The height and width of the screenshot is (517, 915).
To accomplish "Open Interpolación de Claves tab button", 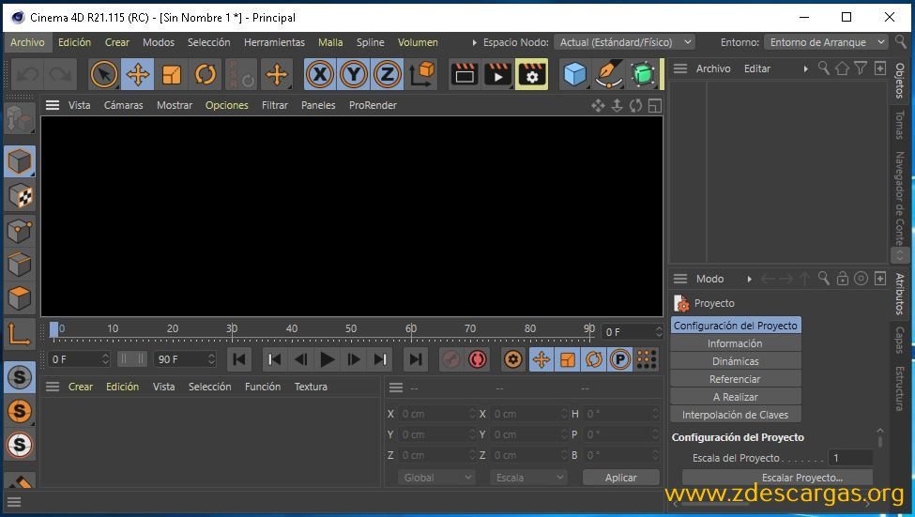I will [735, 416].
